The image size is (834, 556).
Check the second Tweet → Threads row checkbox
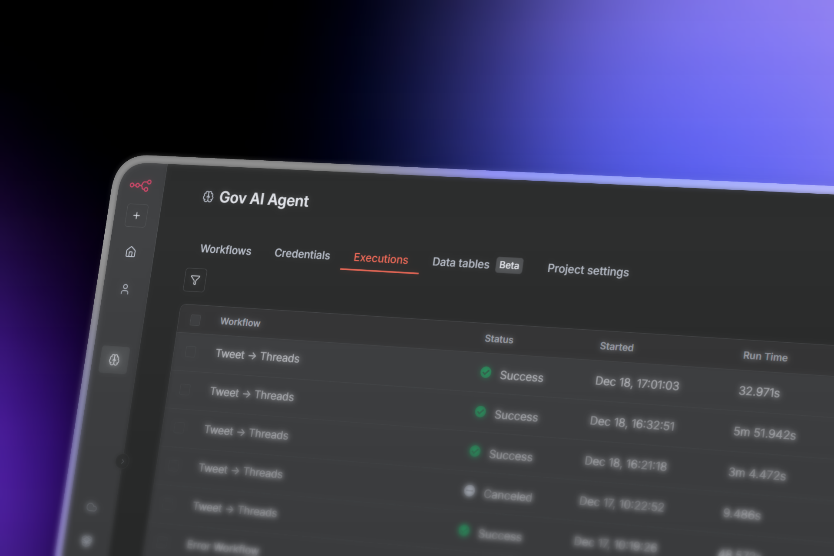pos(185,390)
